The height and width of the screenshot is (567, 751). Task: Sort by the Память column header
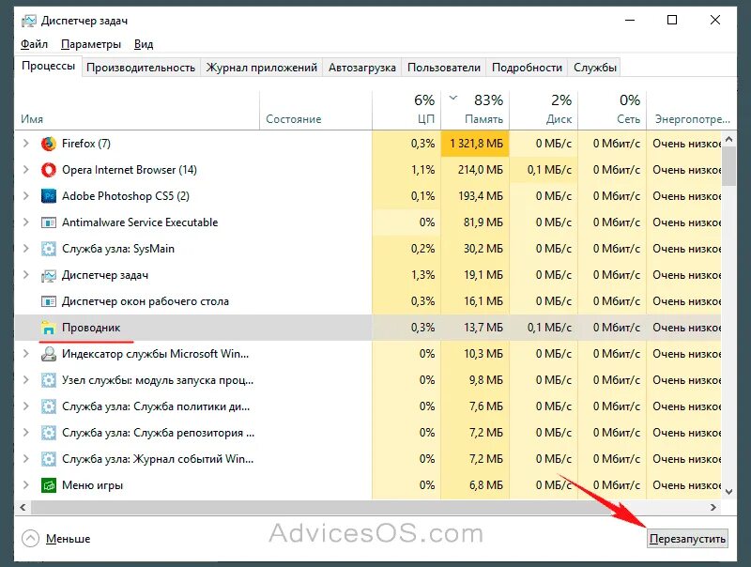click(x=475, y=110)
